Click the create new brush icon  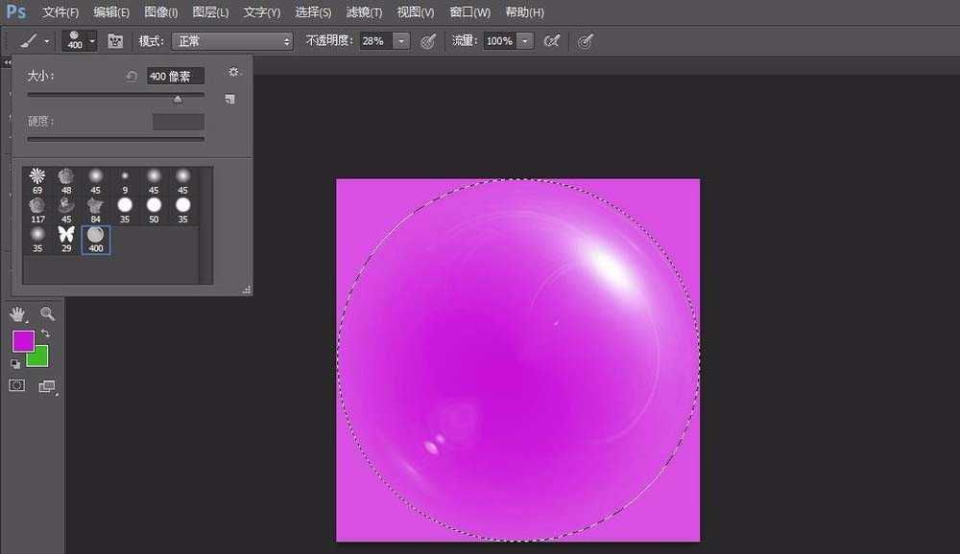[229, 98]
